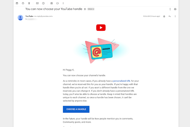Click the 'Hi Peggy K,' greeting
Image resolution: width=190 pixels, height=127 pixels.
pos(68,70)
